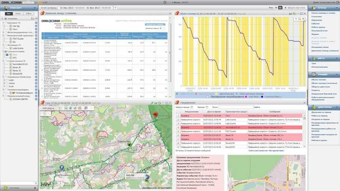Collapse the Отчеты panel on the right
Screen dimensions: 340x191
(336, 8)
